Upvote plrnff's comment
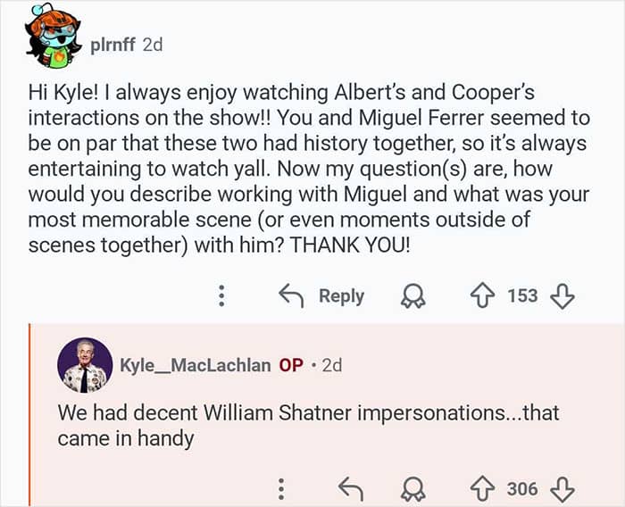This screenshot has height=507, width=625. (x=482, y=296)
